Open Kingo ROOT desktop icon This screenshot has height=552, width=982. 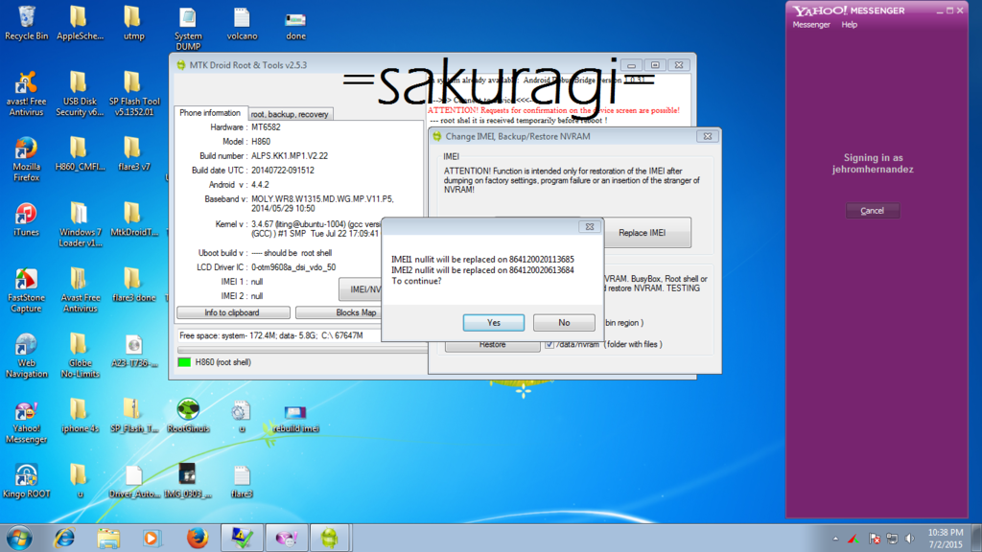coord(26,479)
